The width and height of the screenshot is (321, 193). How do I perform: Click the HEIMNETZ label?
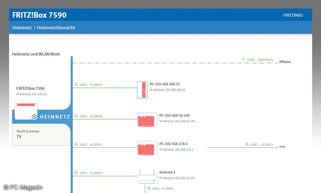pyautogui.click(x=55, y=117)
